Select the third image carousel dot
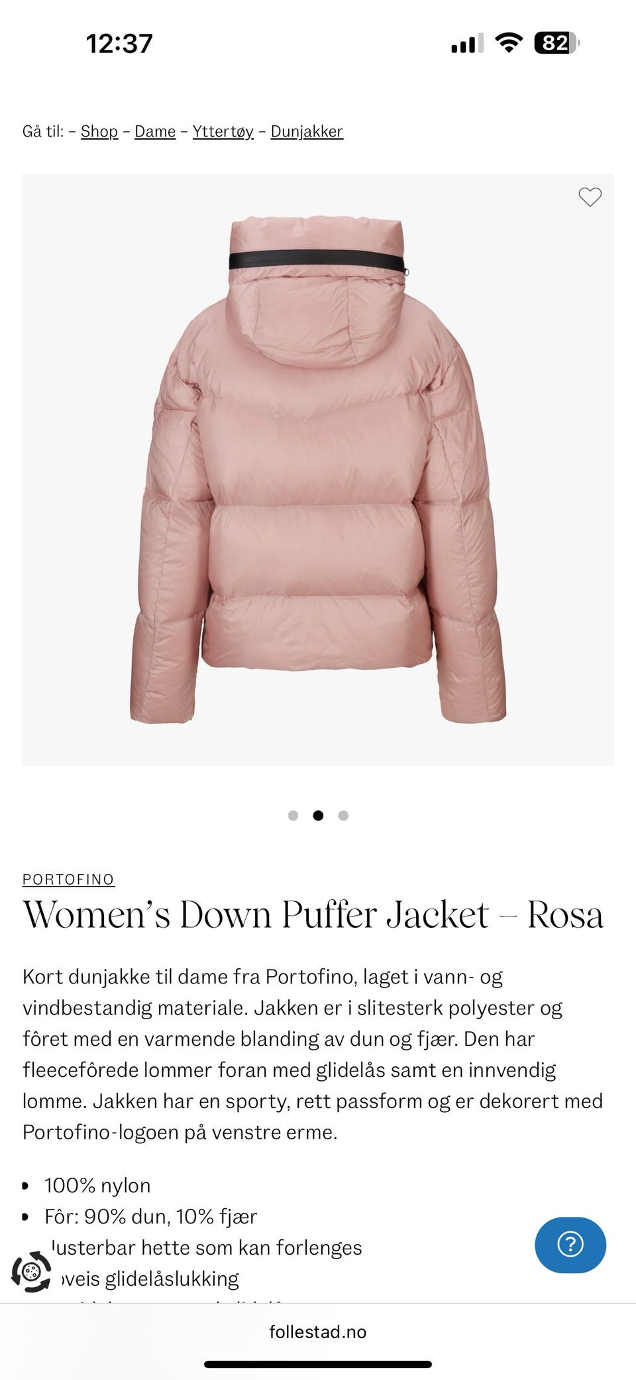This screenshot has height=1380, width=636. point(343,816)
